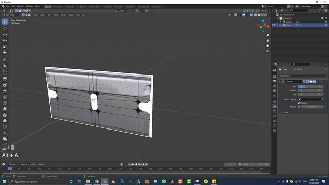Toggle camera view icon in viewport
The width and height of the screenshot is (329, 185).
tap(267, 46)
